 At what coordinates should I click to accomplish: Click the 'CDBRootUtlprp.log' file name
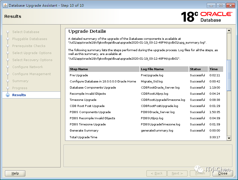pos(155,94)
